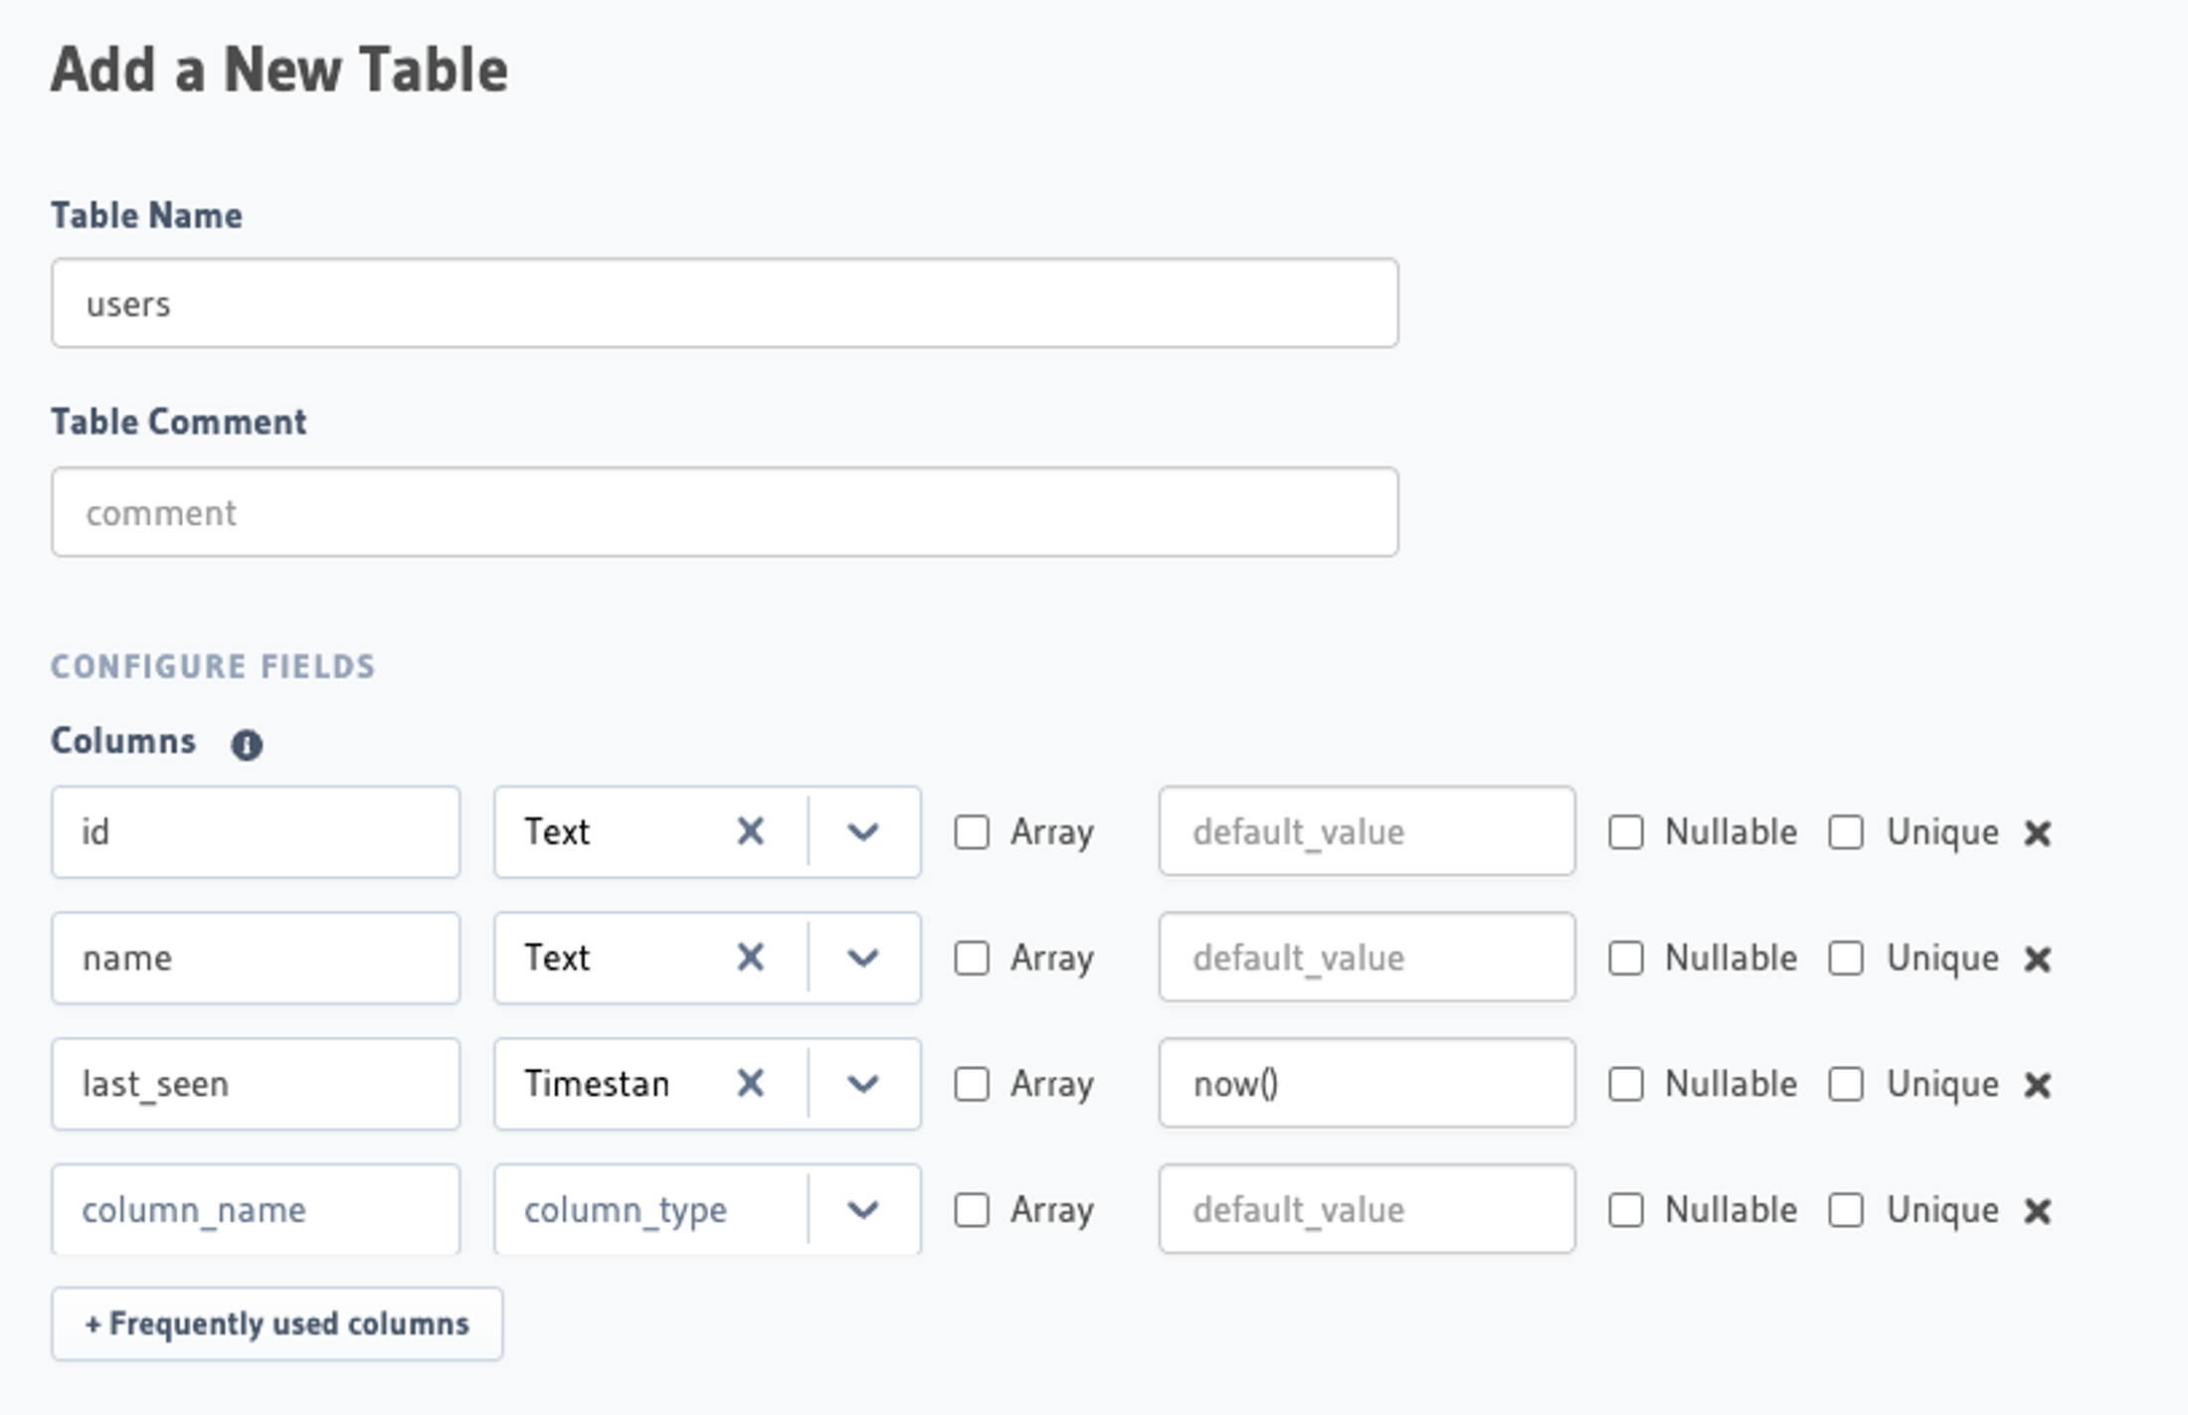Toggle Nullable on the last_seen column
The height and width of the screenshot is (1415, 2188).
point(1626,1084)
